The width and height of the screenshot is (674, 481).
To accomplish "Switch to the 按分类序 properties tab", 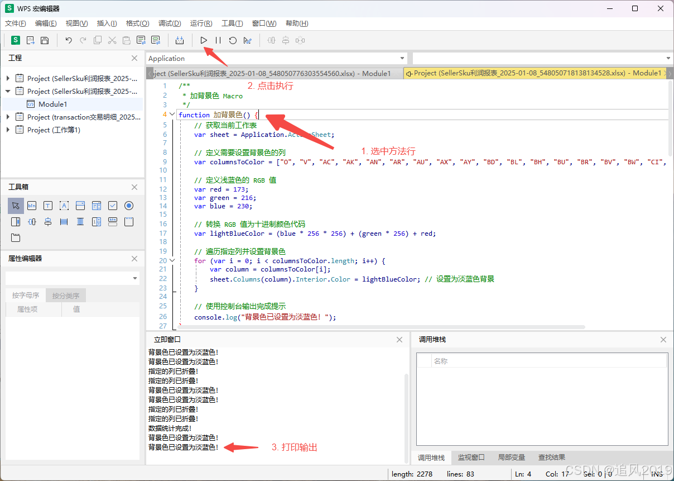I will point(66,296).
